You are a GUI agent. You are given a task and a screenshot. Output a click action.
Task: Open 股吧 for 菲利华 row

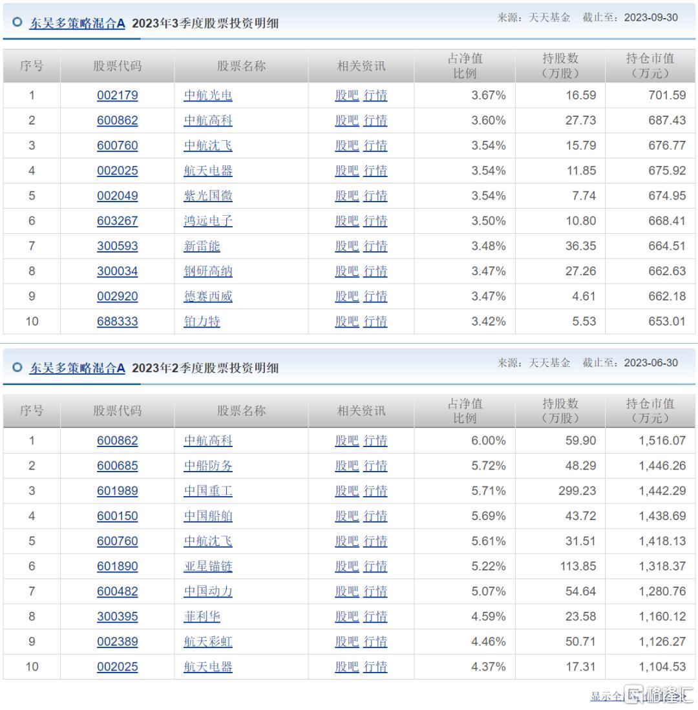(346, 617)
